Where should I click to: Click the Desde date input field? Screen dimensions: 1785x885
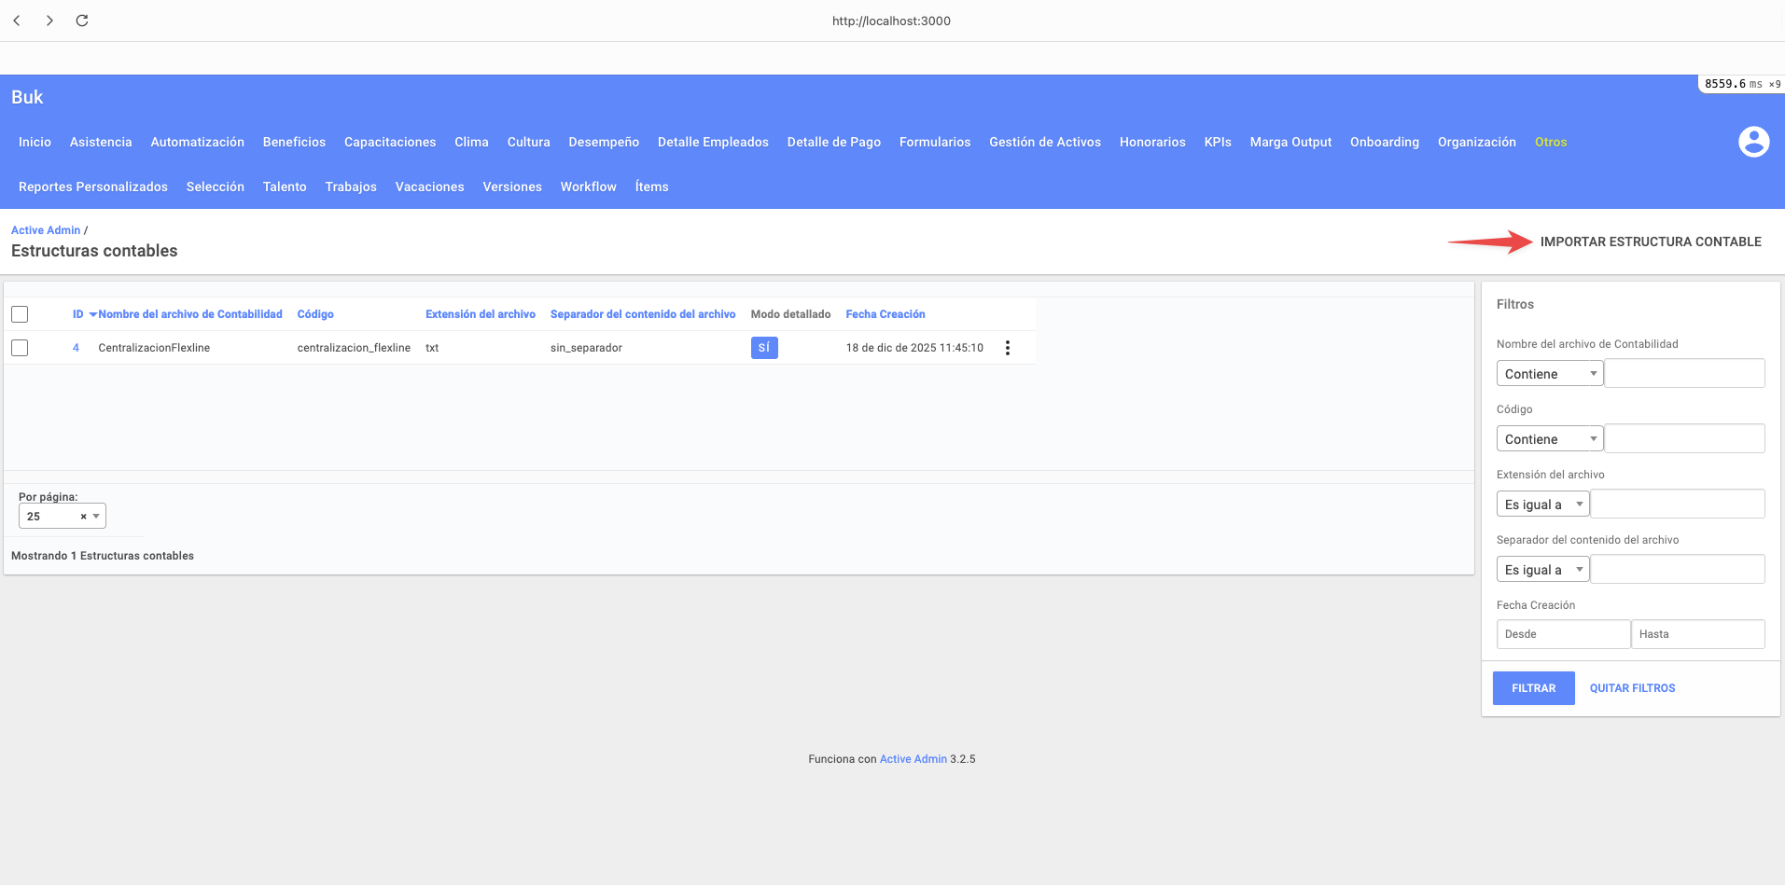[1562, 634]
